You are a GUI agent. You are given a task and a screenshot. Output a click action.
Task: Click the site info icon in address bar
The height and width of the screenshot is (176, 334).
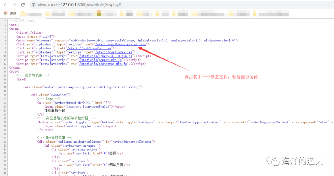[34, 5]
